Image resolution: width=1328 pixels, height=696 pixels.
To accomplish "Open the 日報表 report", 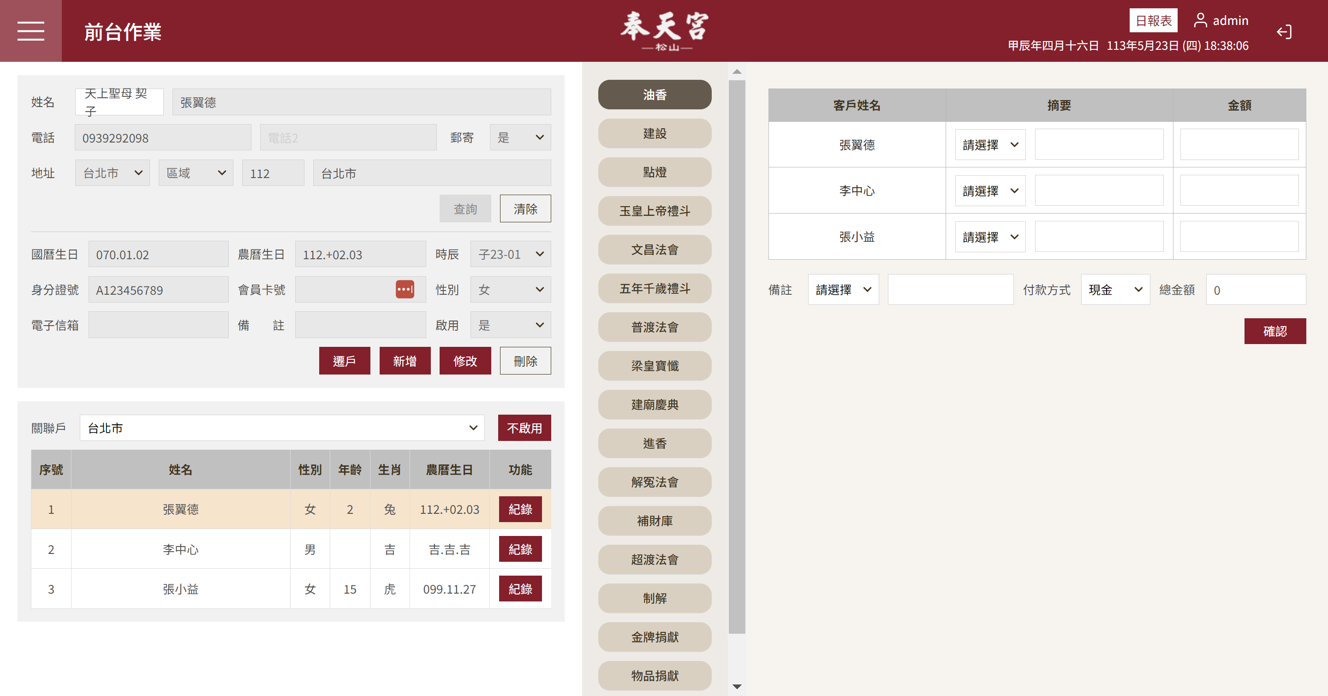I will pos(1153,21).
